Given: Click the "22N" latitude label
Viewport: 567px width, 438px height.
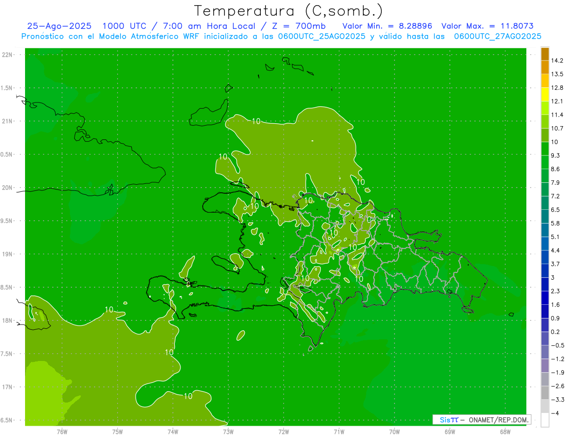Looking at the screenshot, I should pyautogui.click(x=8, y=55).
